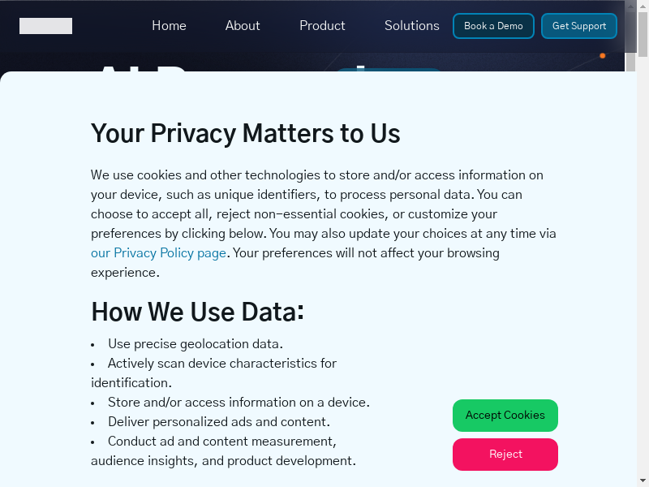Click the white logo placeholder in header

[45, 26]
